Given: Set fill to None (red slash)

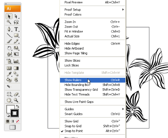Looking at the screenshot, I should (18, 121).
